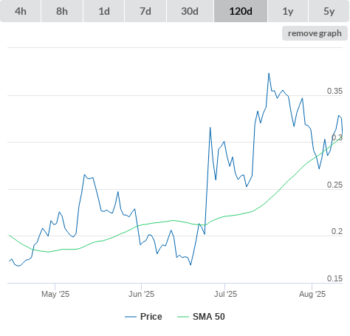Screen dimensions: 350x336
Task: Choose the 1d range tab
Action: pyautogui.click(x=104, y=11)
